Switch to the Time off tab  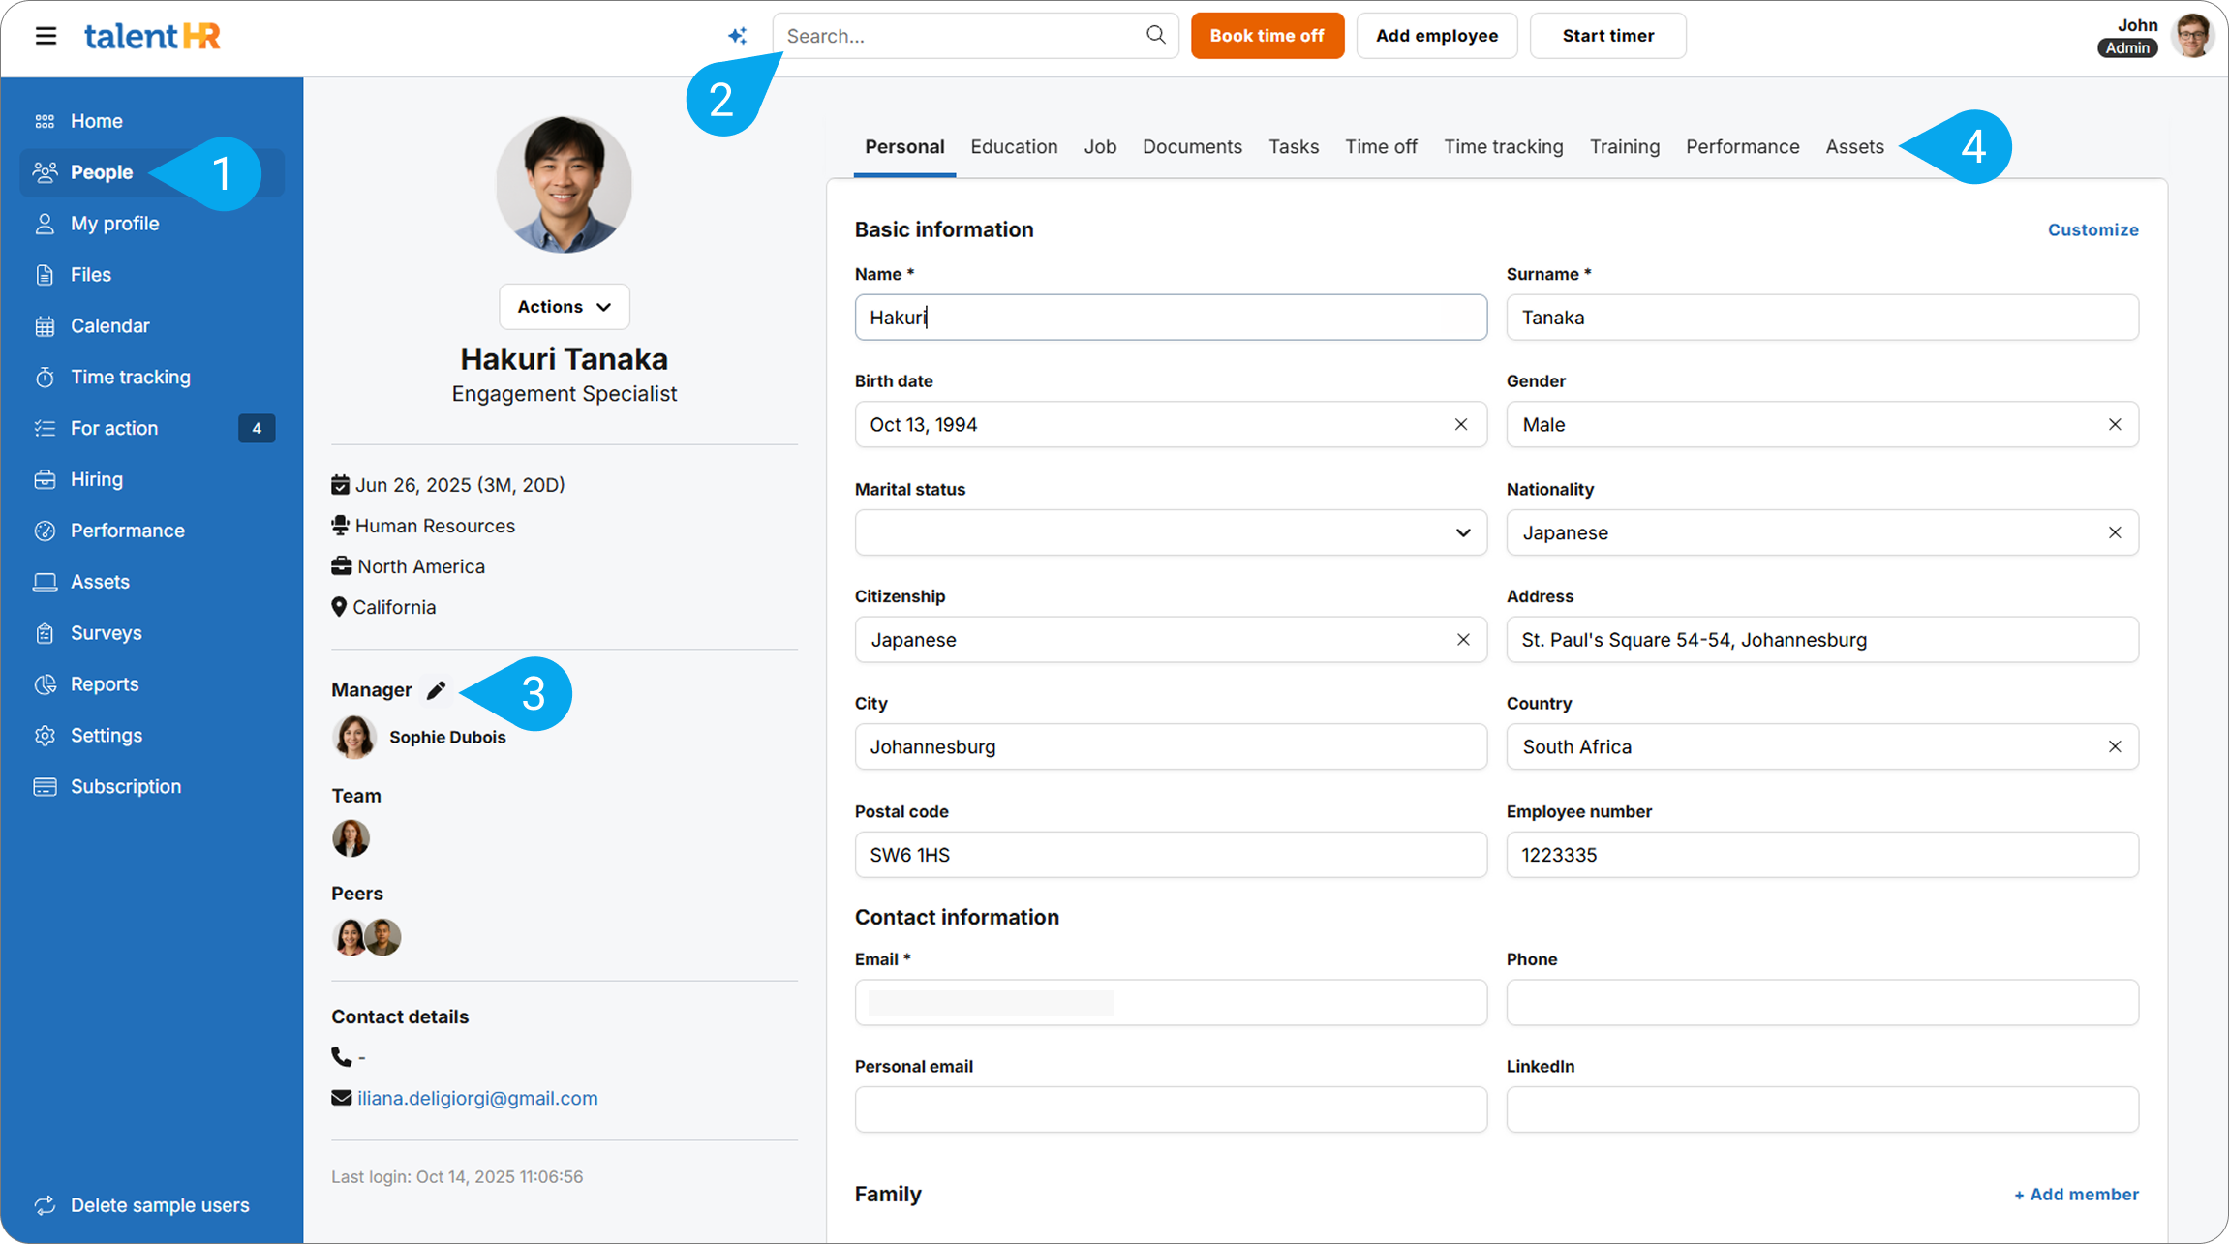[x=1381, y=147]
